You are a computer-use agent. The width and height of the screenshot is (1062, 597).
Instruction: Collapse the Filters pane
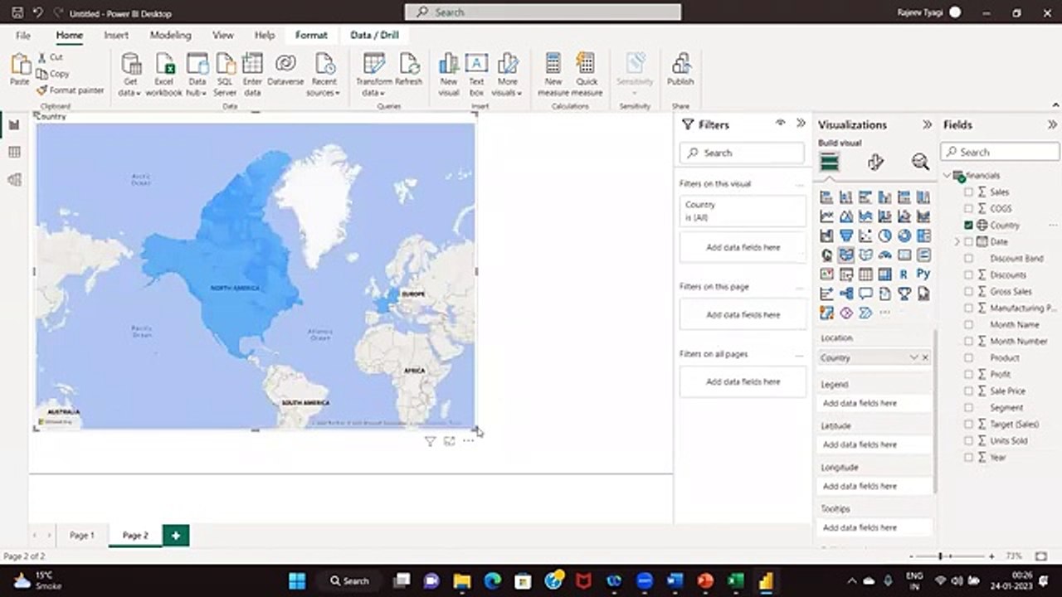pyautogui.click(x=801, y=124)
